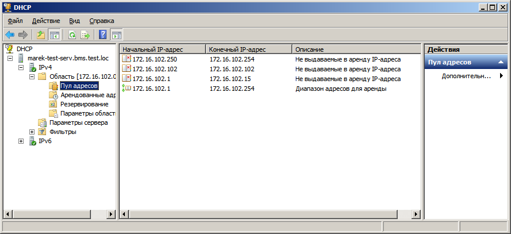Screen dimensions: 511x234
Task: Click the IPv4 server icon
Action: click(32, 68)
